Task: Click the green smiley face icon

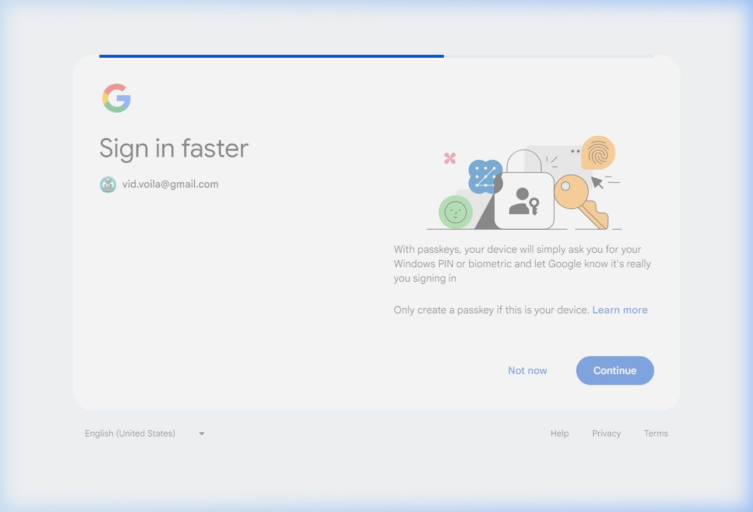Action: coord(455,212)
